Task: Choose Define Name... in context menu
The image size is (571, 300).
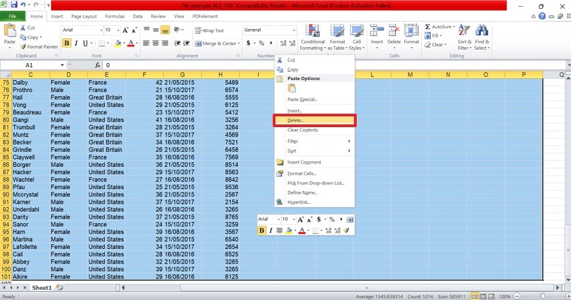Action: tap(314, 192)
